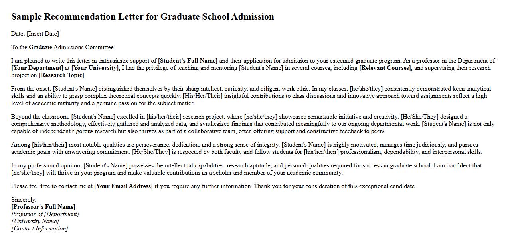Click the 'Sincerely,' closing line
Viewport: 510px width, 240px height.
click(x=24, y=200)
